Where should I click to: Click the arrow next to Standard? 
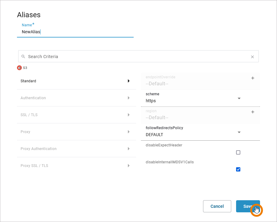click(x=128, y=81)
